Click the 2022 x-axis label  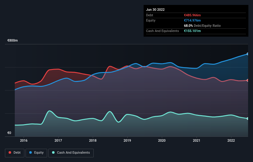pos(231,140)
